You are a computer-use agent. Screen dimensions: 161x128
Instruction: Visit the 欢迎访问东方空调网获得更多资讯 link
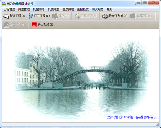132,117
